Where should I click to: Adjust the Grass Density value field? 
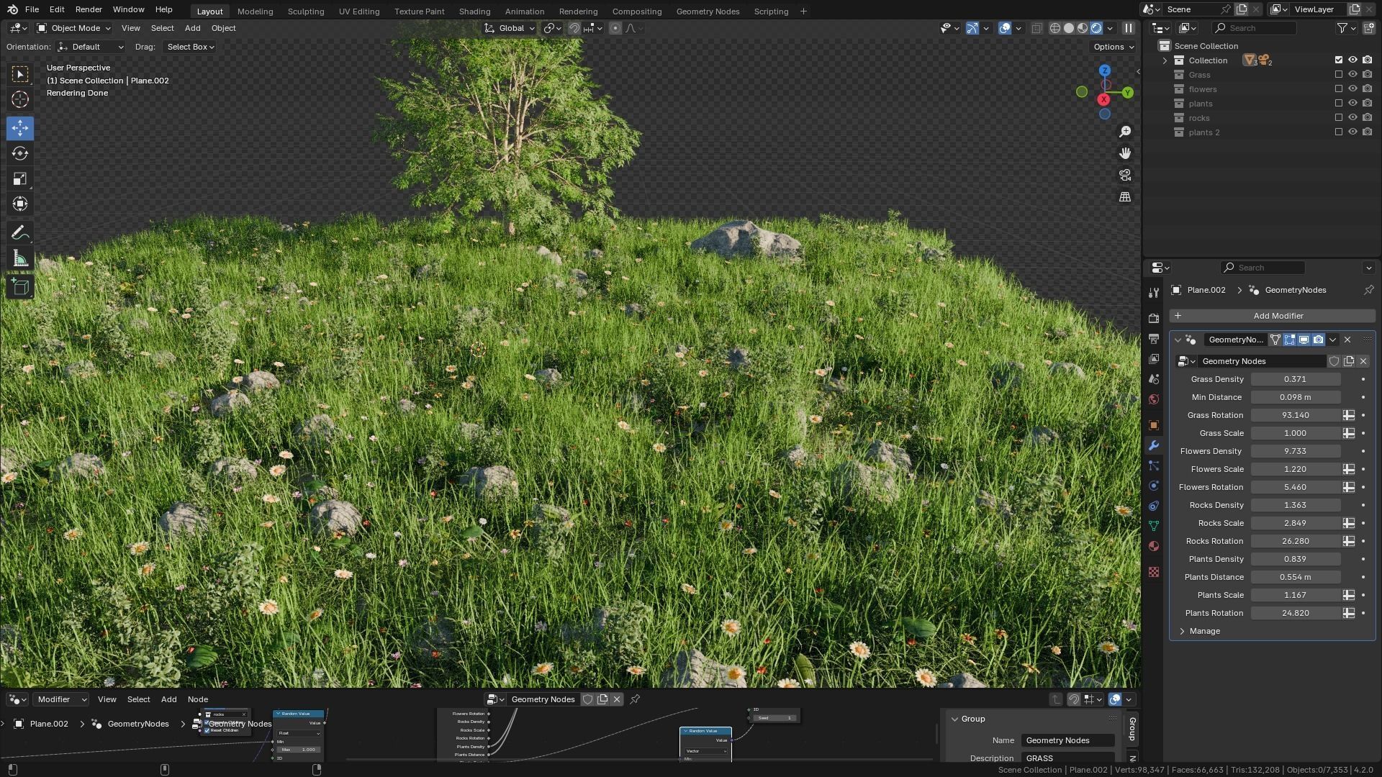[x=1295, y=379]
